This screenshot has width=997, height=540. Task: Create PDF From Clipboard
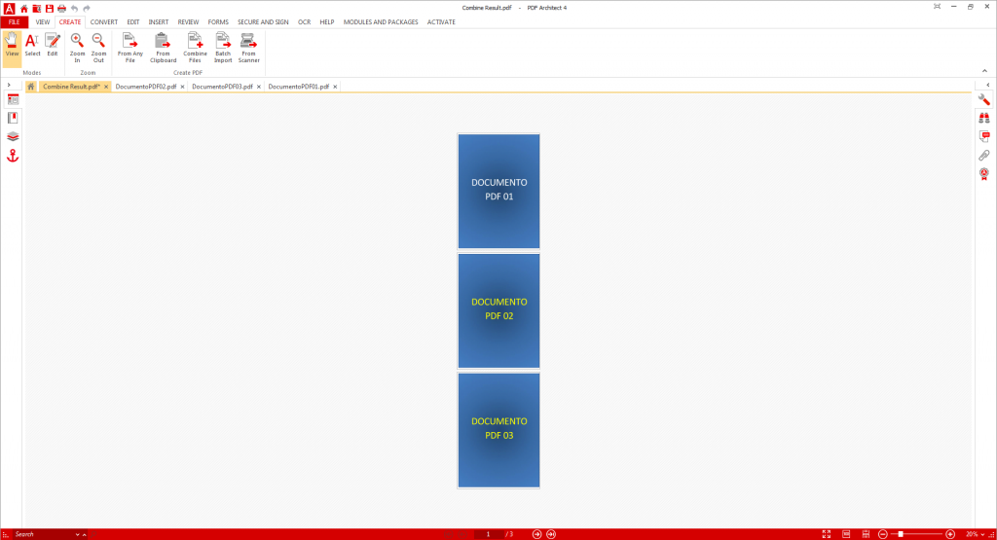tap(163, 49)
